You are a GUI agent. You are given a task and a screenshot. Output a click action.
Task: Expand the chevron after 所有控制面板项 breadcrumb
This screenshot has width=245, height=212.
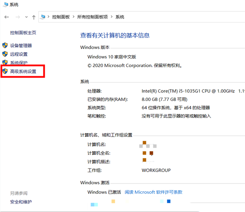[x=112, y=17]
